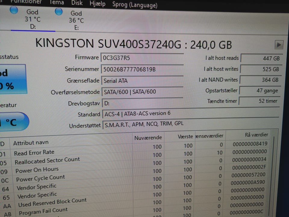The height and width of the screenshot is (217, 289).
Task: Click the Serienummer field 50026B777706819B
Action: (142, 69)
